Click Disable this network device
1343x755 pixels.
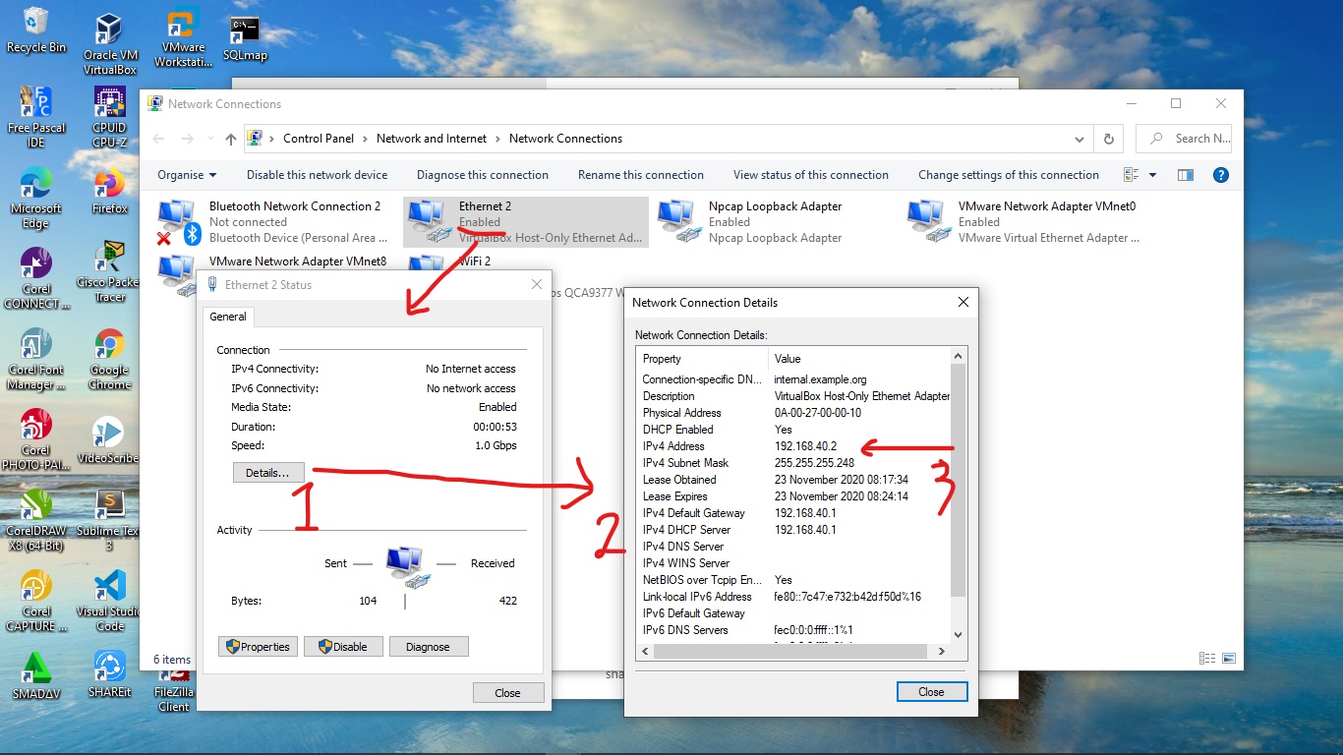click(317, 174)
